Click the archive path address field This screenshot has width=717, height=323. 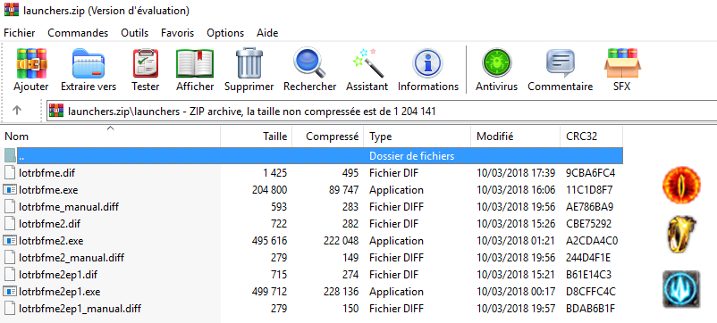pyautogui.click(x=382, y=111)
